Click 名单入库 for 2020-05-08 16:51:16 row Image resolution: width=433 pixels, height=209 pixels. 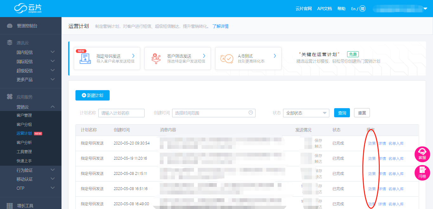coord(396,189)
